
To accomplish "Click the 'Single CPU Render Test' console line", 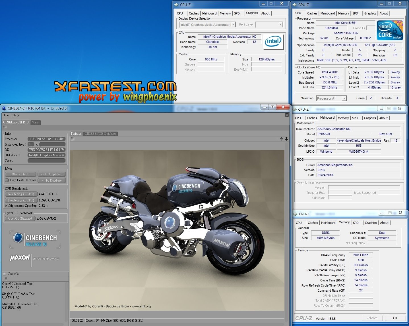I will 18,294.
